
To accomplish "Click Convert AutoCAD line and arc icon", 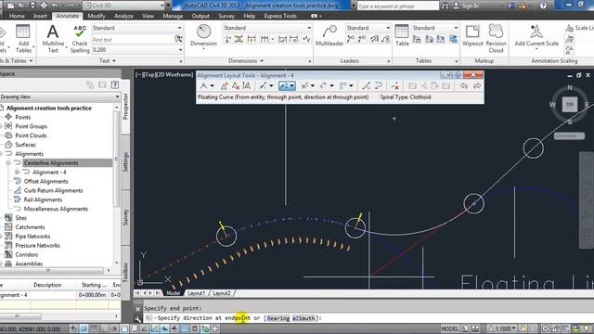I will [x=366, y=86].
